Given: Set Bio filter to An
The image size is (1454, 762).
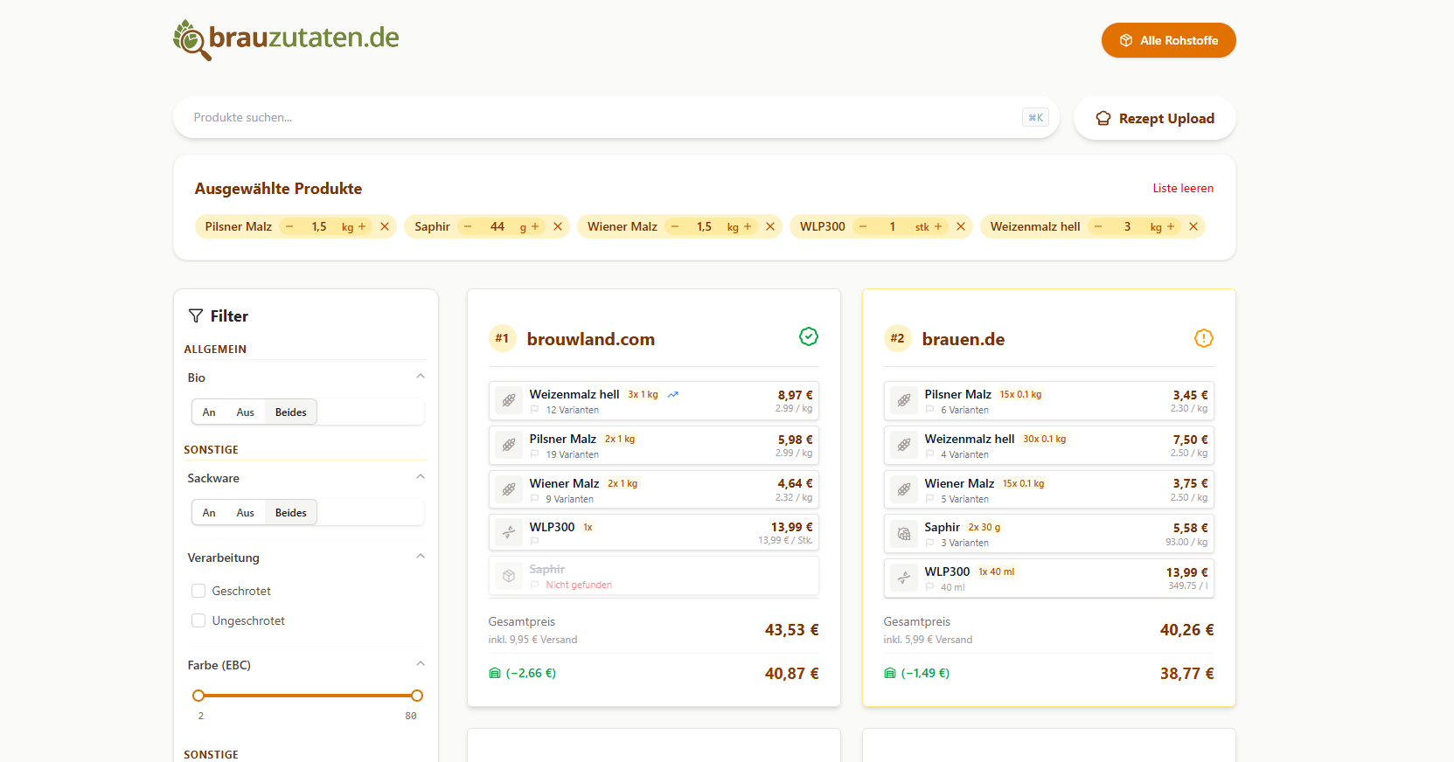Looking at the screenshot, I should pos(209,412).
